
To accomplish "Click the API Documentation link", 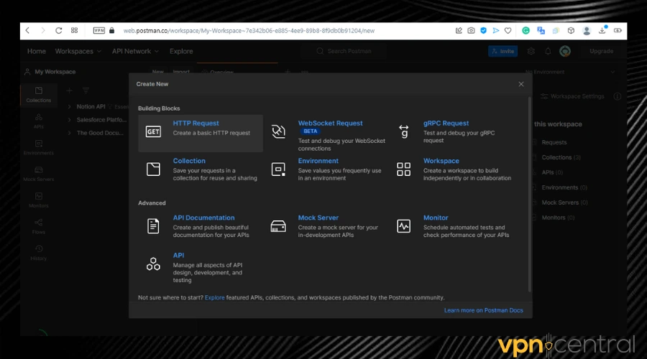I will pos(203,218).
